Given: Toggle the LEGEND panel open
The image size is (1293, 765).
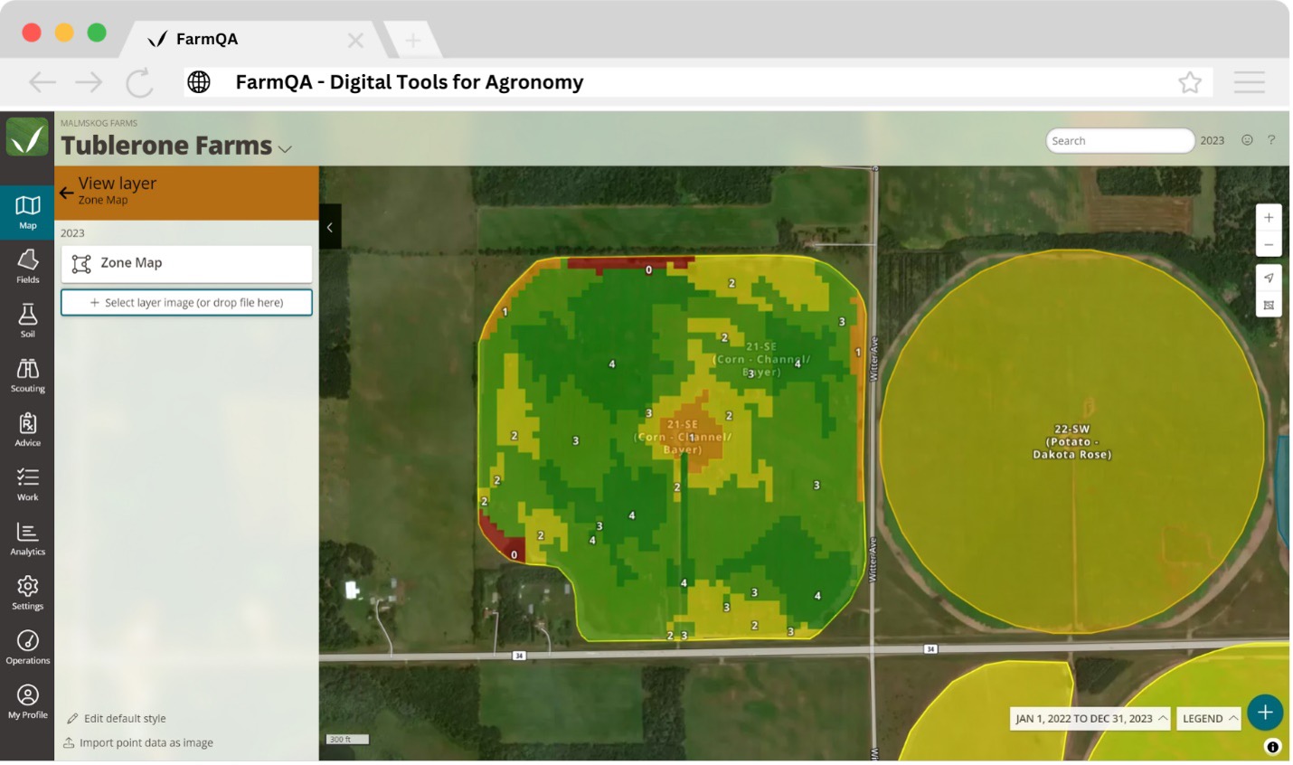Looking at the screenshot, I should pyautogui.click(x=1210, y=719).
